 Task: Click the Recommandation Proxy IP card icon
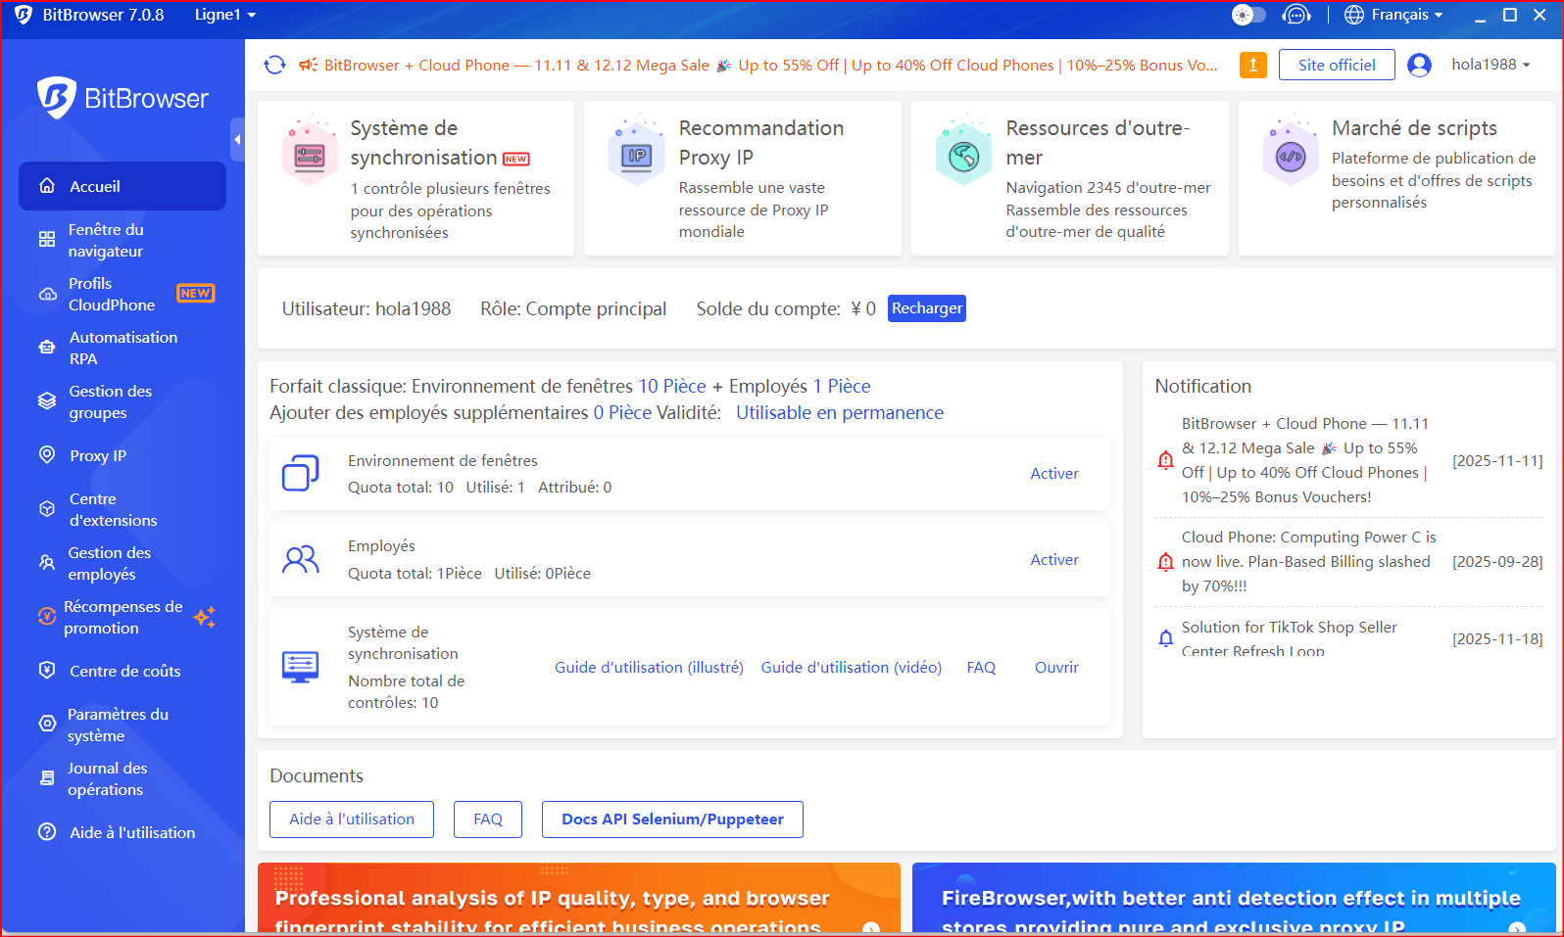point(637,155)
